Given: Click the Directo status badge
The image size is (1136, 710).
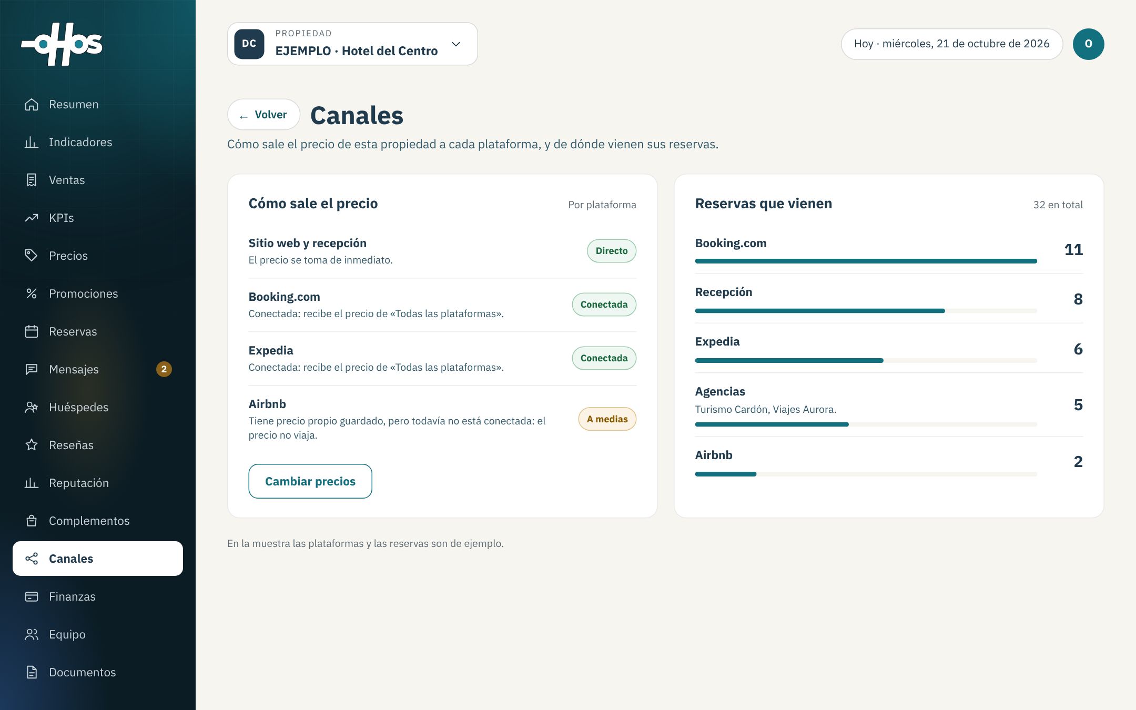Looking at the screenshot, I should pos(612,251).
